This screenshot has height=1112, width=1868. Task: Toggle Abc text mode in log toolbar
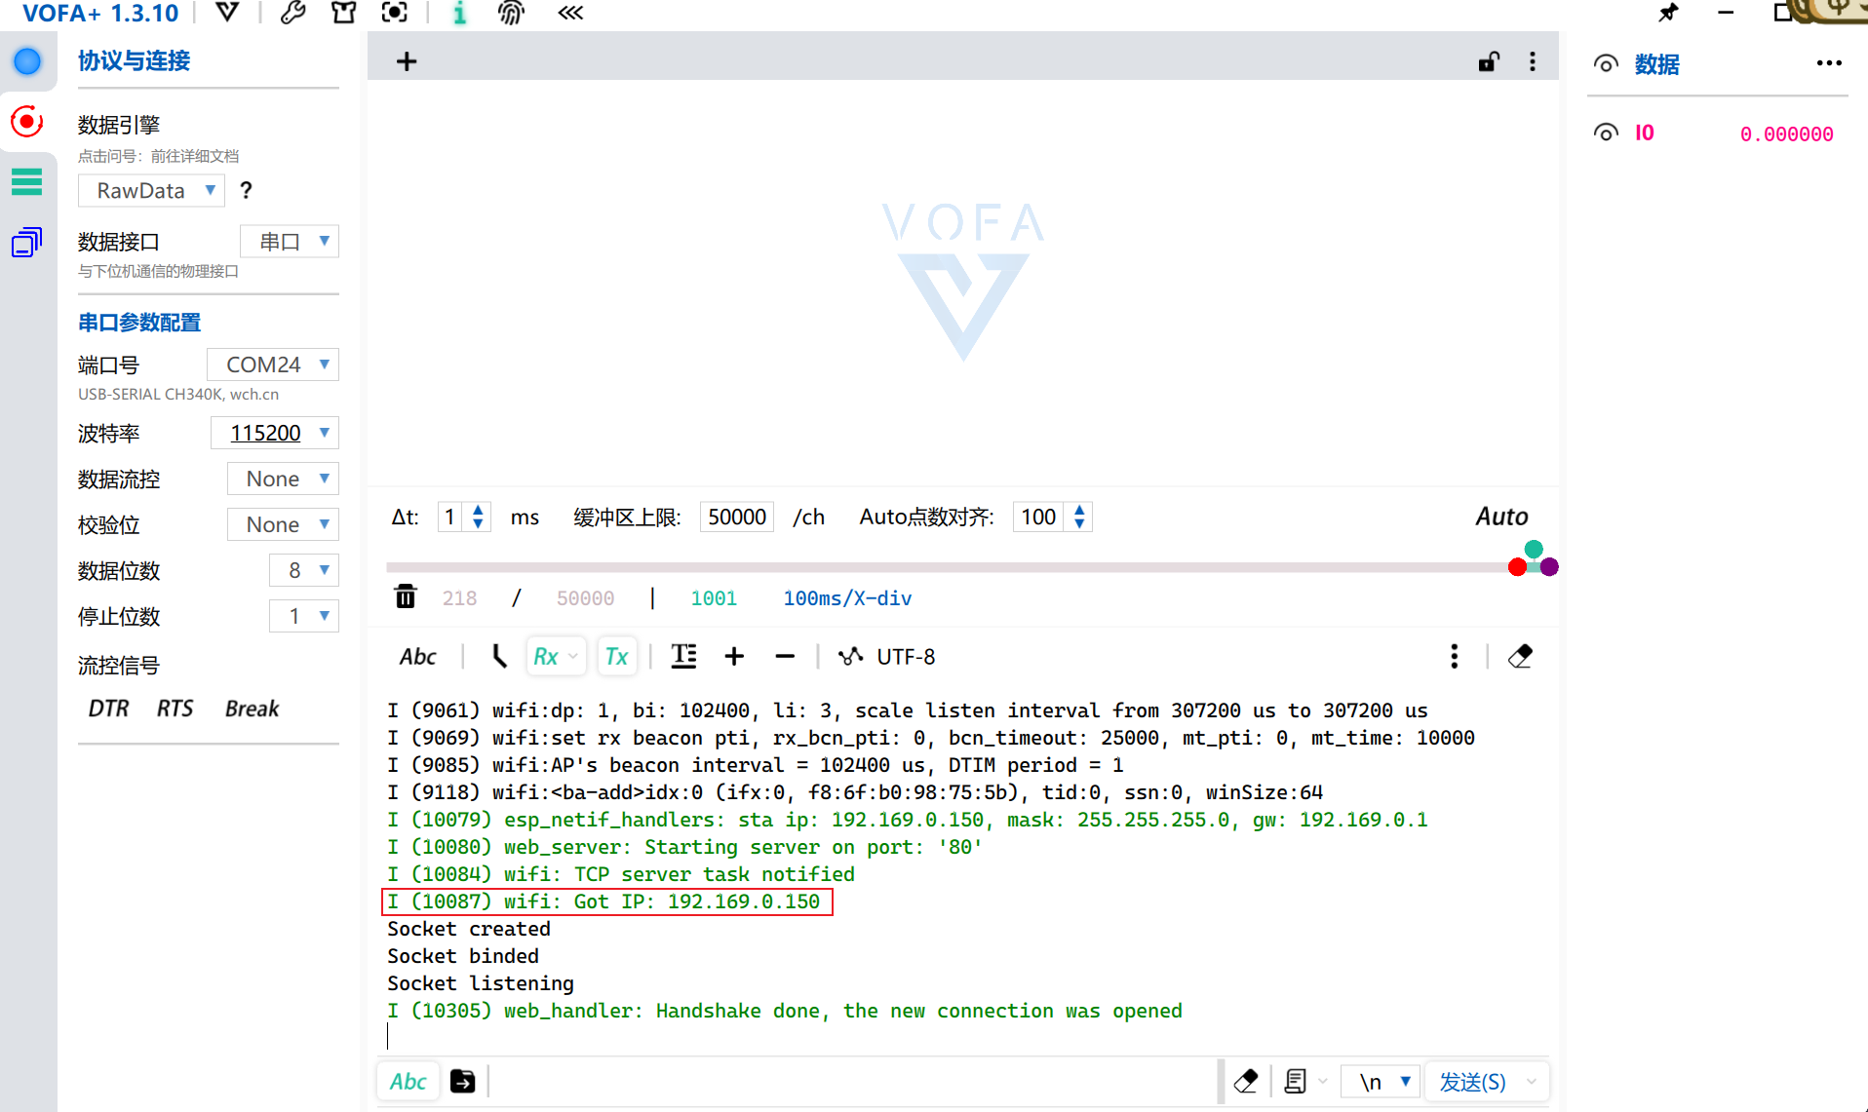417,657
